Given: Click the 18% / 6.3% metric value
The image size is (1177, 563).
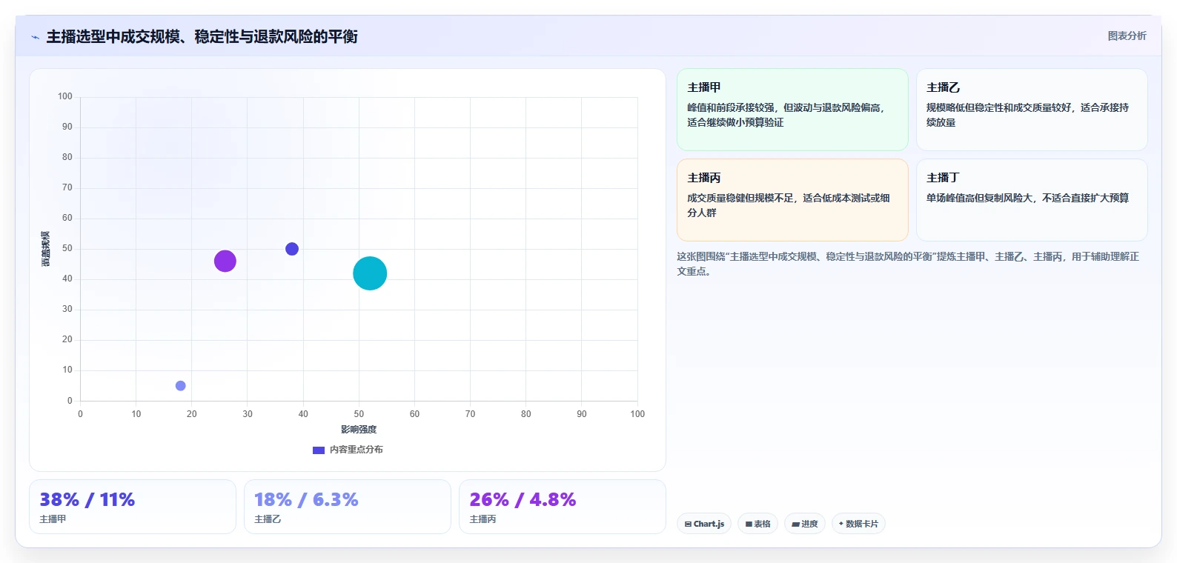Looking at the screenshot, I should 306,500.
